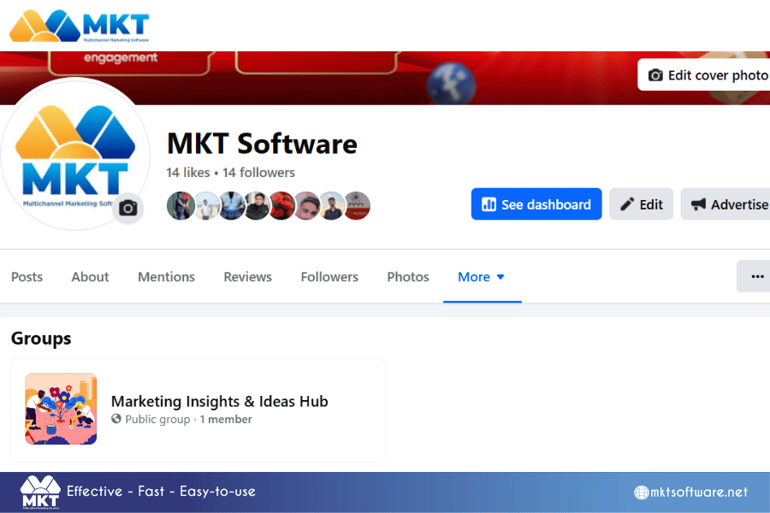The height and width of the screenshot is (513, 770).
Task: Click the camera icon on profile picture
Action: [x=128, y=208]
